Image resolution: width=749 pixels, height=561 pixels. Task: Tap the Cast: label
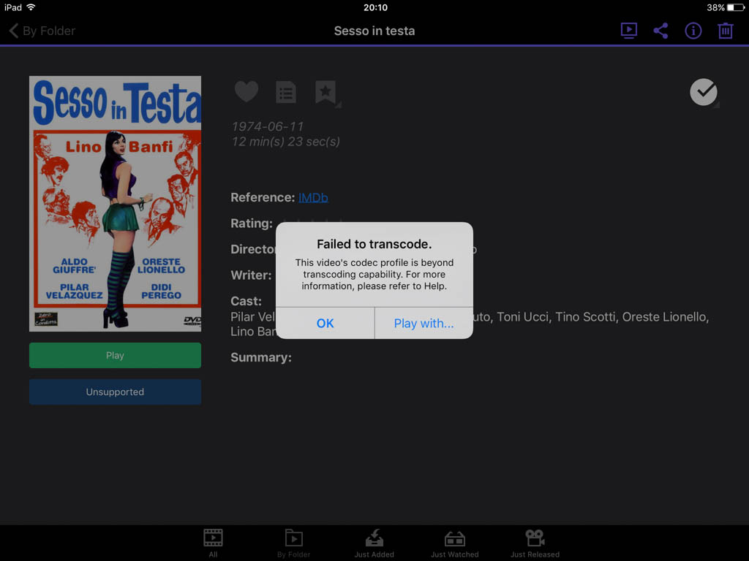(246, 301)
